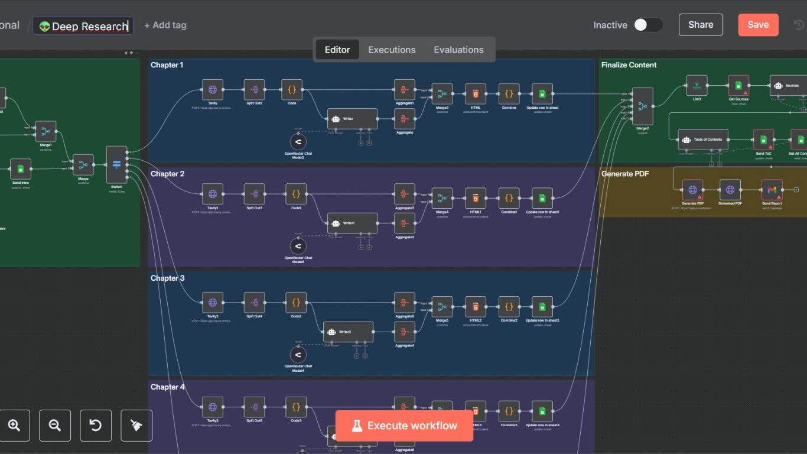The height and width of the screenshot is (454, 807).
Task: Zoom in on the canvas
Action: [x=14, y=426]
